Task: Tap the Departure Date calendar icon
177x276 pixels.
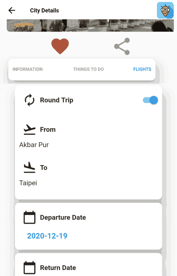Action: (29, 217)
